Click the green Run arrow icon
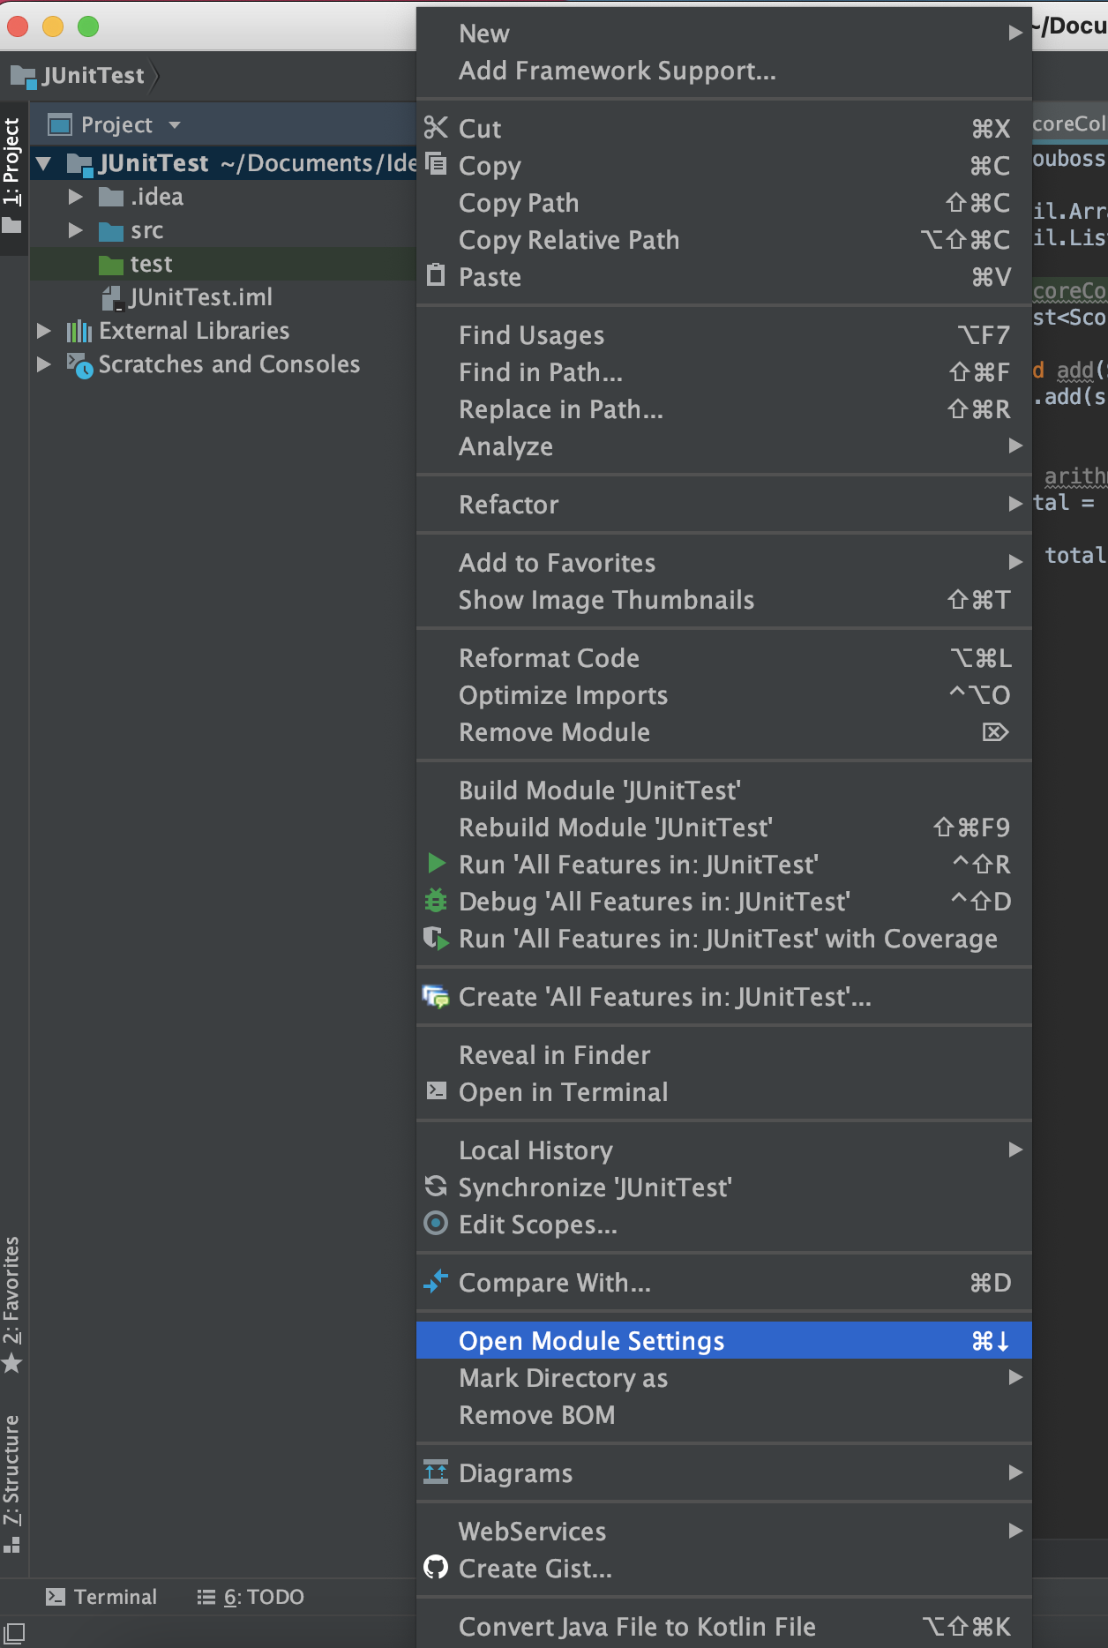This screenshot has height=1648, width=1108. pos(436,864)
